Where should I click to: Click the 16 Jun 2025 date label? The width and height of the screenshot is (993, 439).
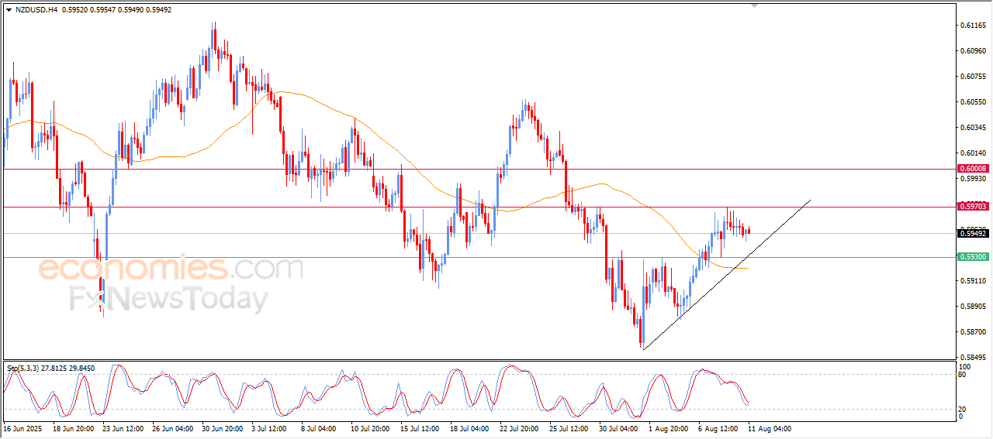(x=21, y=427)
